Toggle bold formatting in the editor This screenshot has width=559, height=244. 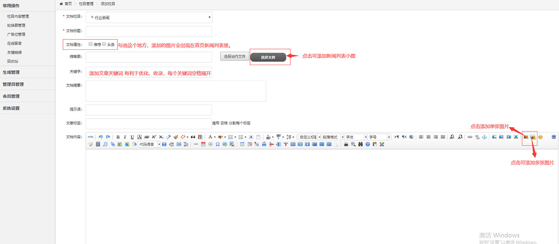(x=118, y=137)
